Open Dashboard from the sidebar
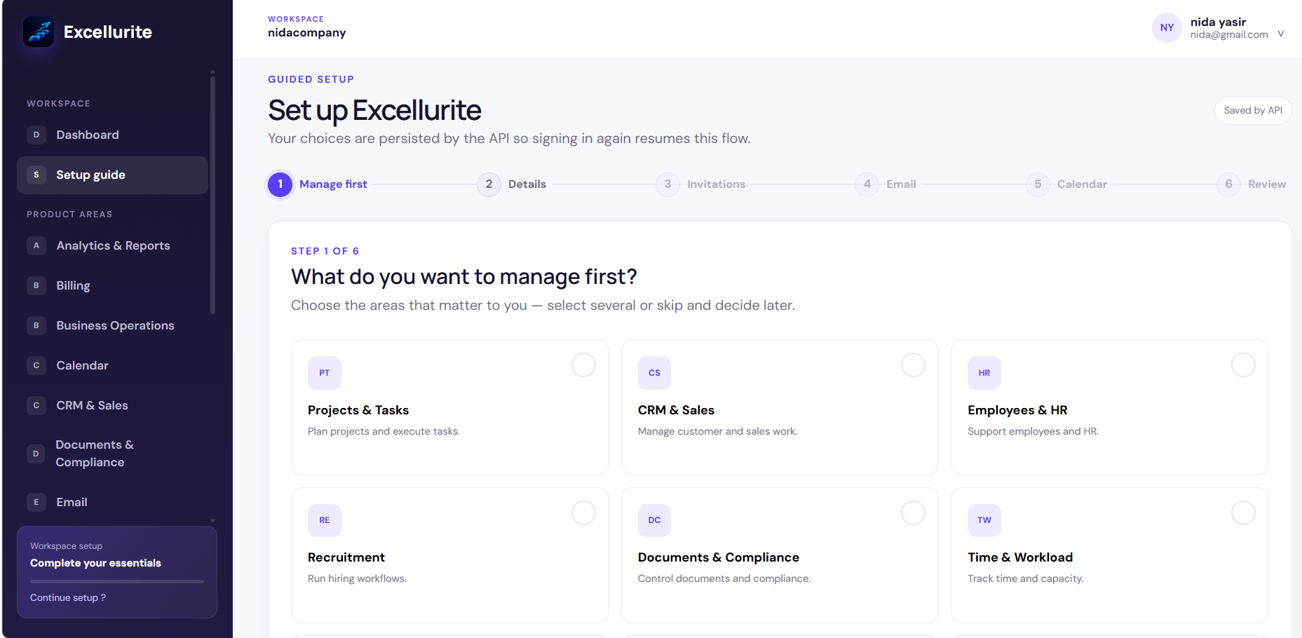The image size is (1302, 638). click(112, 135)
